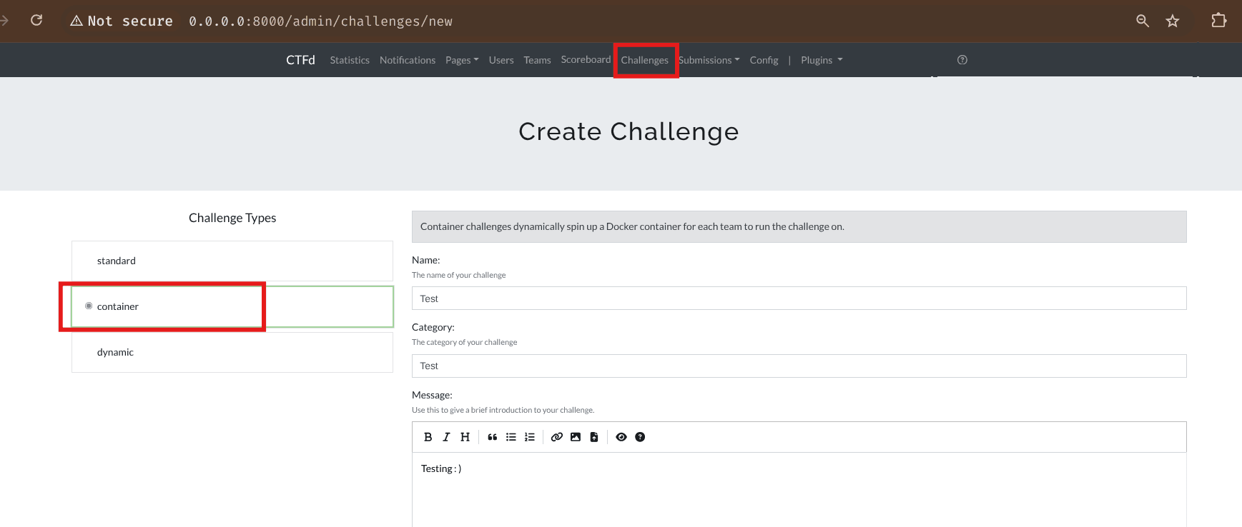The height and width of the screenshot is (527, 1242).
Task: Insert heading using the H icon
Action: [x=465, y=437]
